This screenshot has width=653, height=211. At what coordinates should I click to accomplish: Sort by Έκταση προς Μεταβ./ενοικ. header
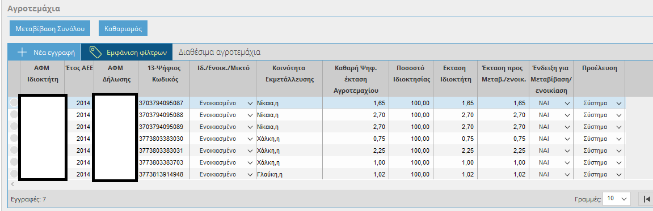click(x=503, y=79)
